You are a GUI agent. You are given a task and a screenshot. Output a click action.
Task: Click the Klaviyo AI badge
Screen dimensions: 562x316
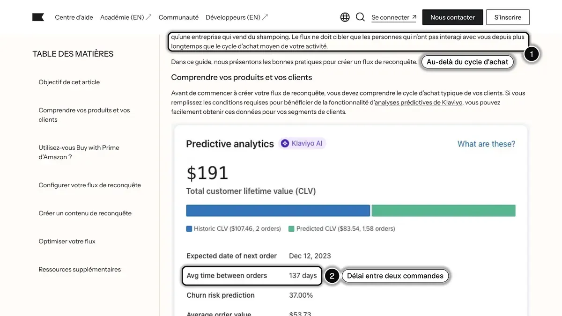303,144
